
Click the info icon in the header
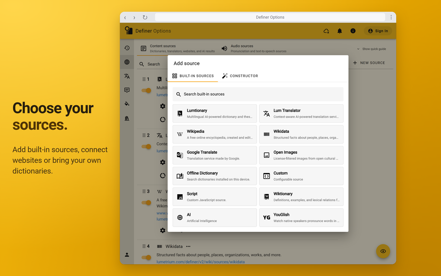point(353,31)
